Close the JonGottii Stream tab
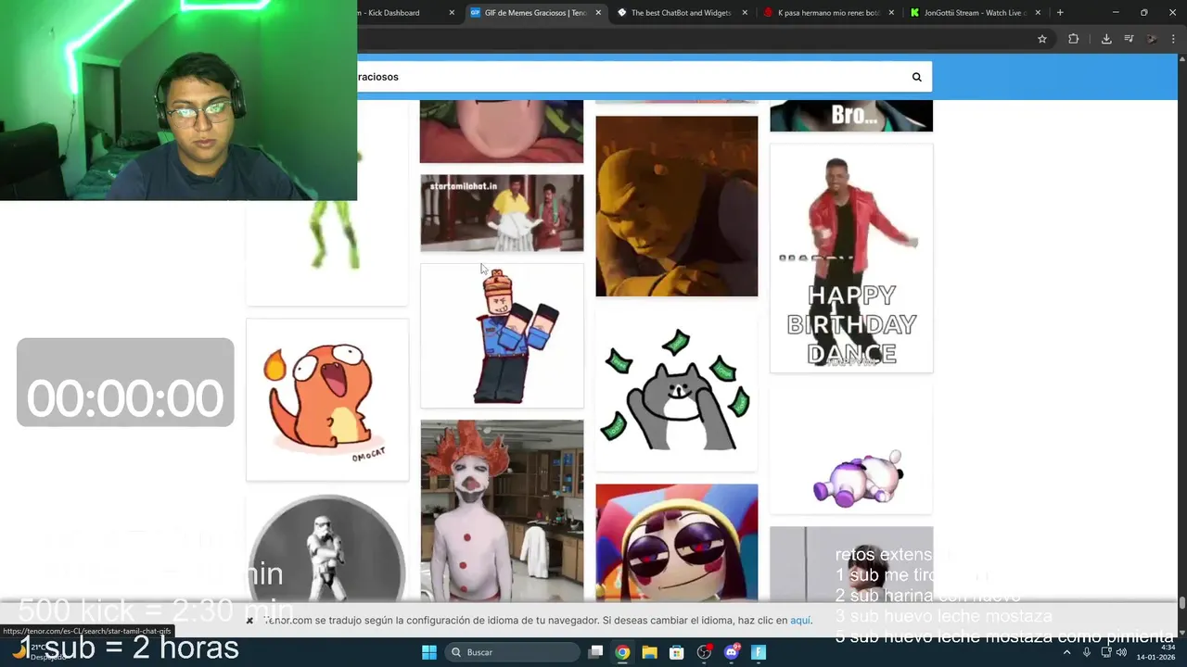This screenshot has height=667, width=1187. coord(1038,13)
